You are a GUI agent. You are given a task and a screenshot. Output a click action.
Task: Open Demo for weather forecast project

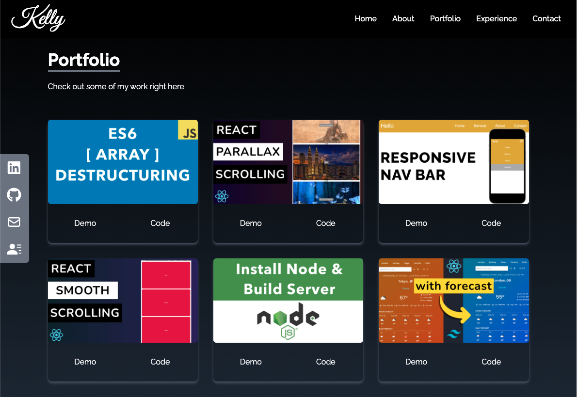[416, 362]
